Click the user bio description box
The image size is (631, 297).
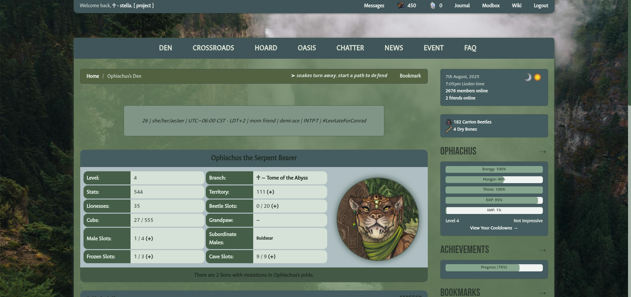pos(254,121)
